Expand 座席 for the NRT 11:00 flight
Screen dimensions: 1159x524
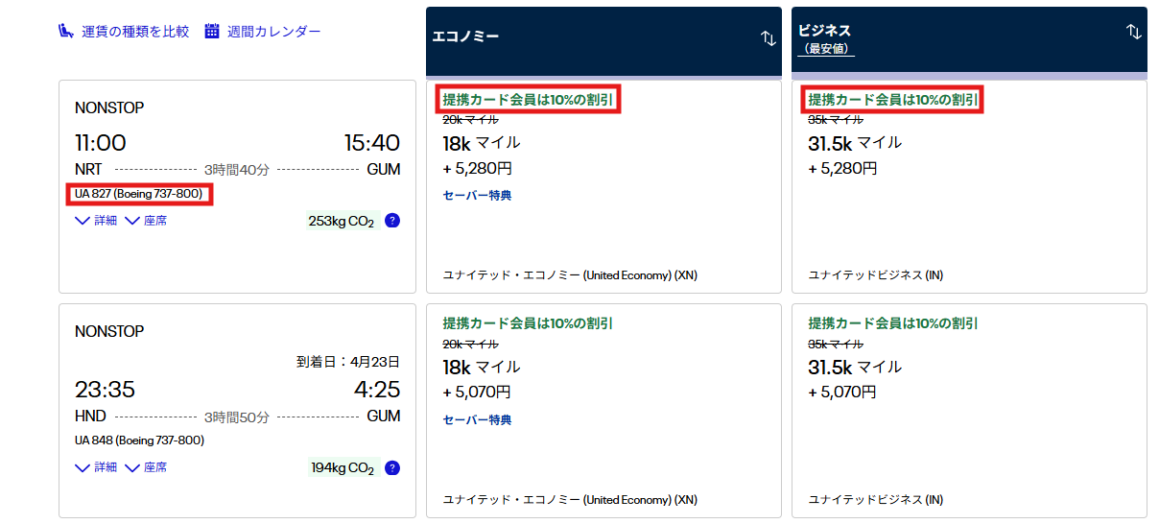click(x=146, y=221)
